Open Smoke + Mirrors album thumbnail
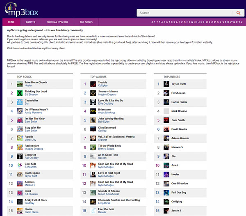The width and height of the screenshot is (246, 216). click(93, 93)
